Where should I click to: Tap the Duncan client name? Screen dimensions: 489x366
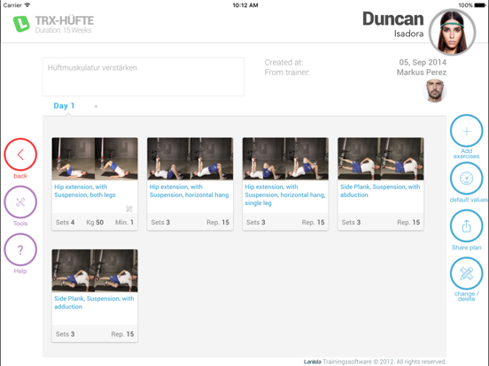click(x=393, y=19)
